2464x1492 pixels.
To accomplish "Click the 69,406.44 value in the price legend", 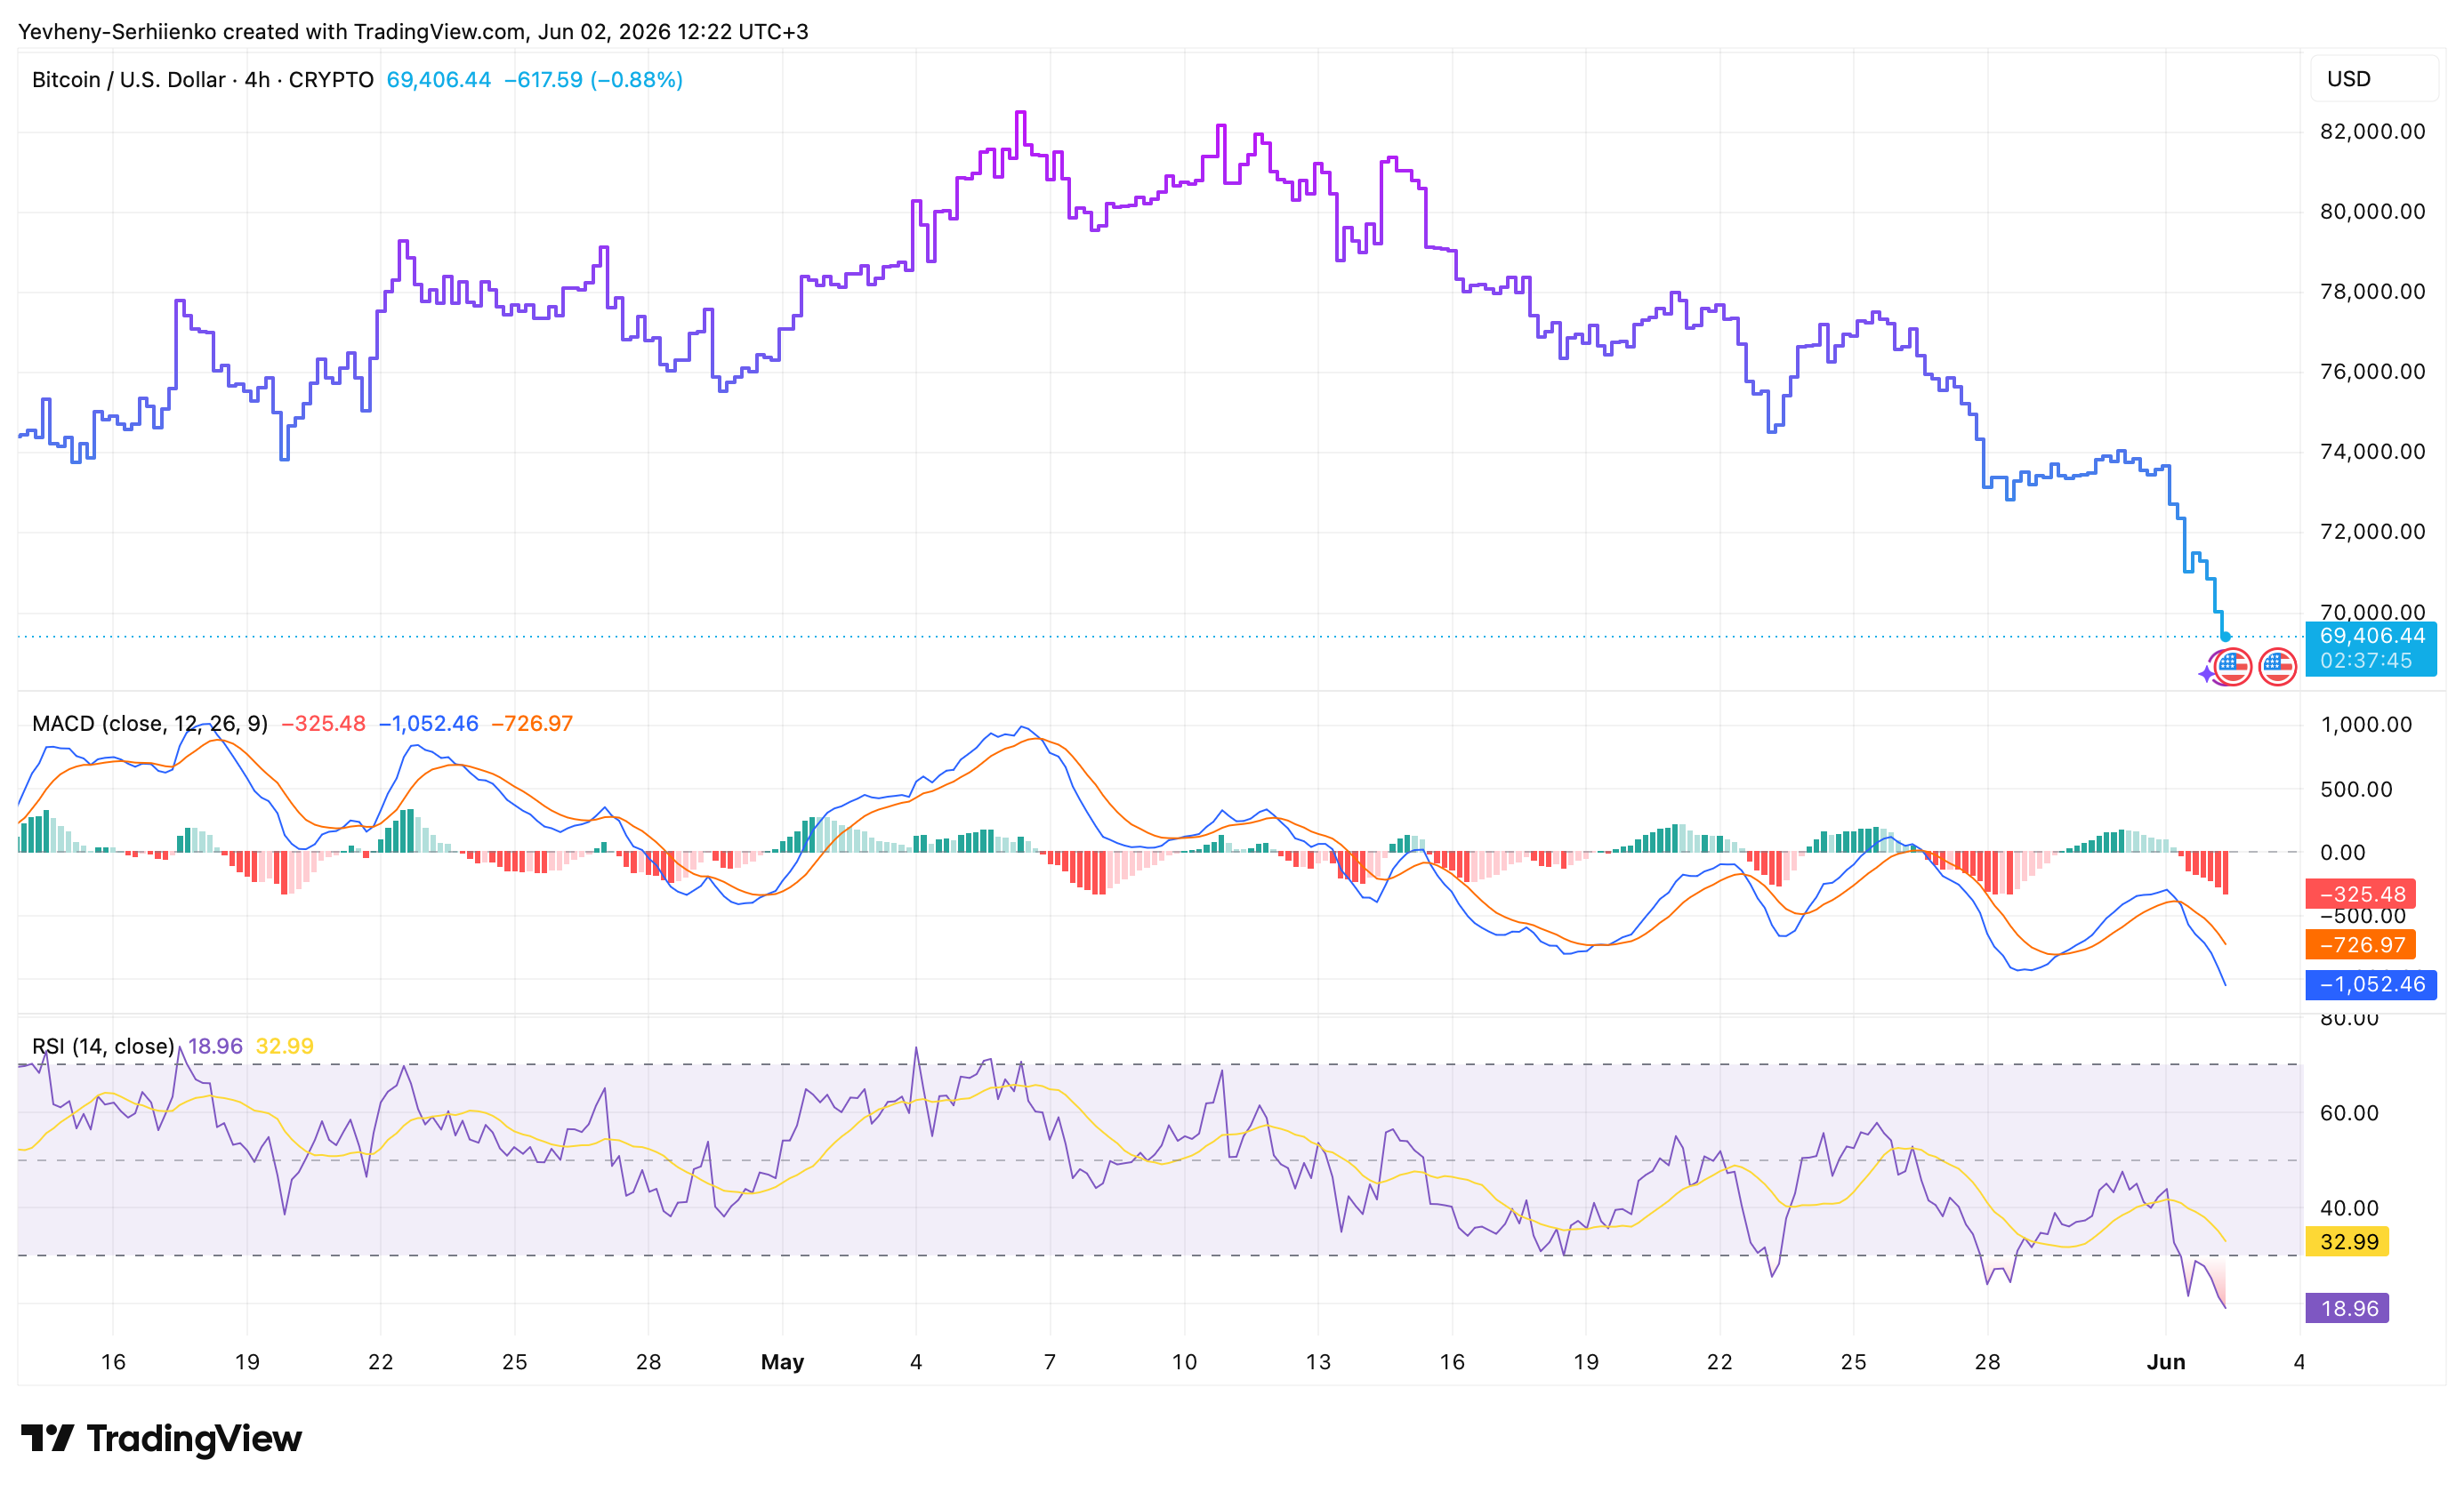I will click(x=439, y=80).
